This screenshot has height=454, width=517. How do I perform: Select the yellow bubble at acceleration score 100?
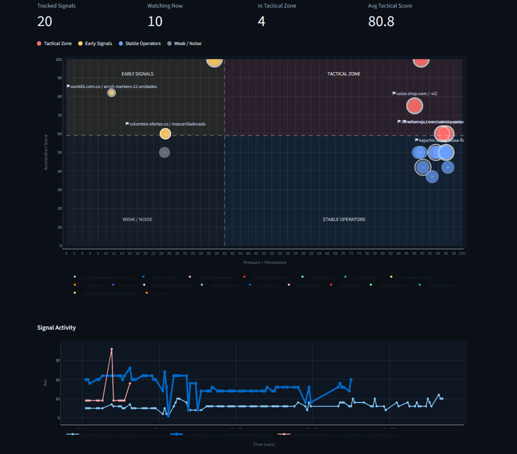214,61
